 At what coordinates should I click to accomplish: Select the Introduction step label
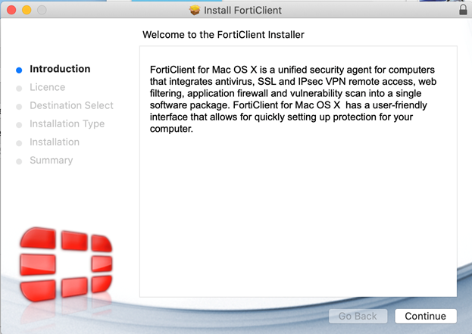point(60,69)
